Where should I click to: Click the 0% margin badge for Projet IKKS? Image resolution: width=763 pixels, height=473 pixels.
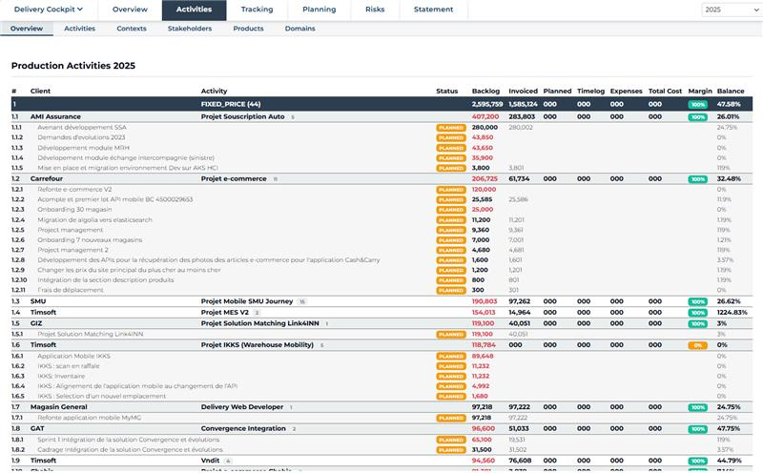(697, 345)
